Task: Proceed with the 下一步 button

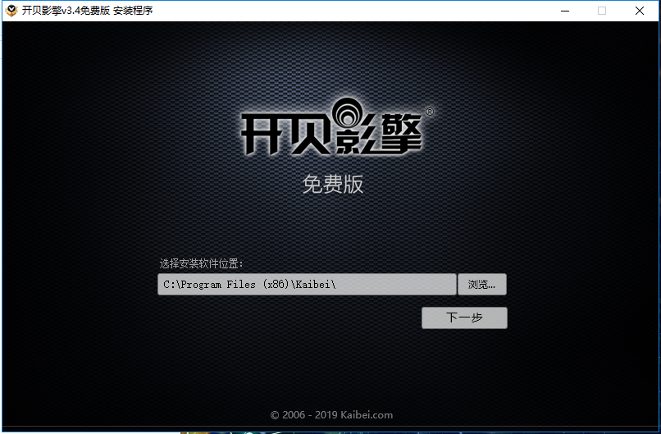Action: tap(464, 318)
